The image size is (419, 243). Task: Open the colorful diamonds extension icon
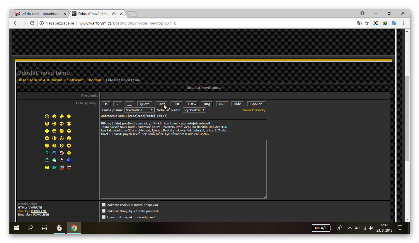[376, 23]
